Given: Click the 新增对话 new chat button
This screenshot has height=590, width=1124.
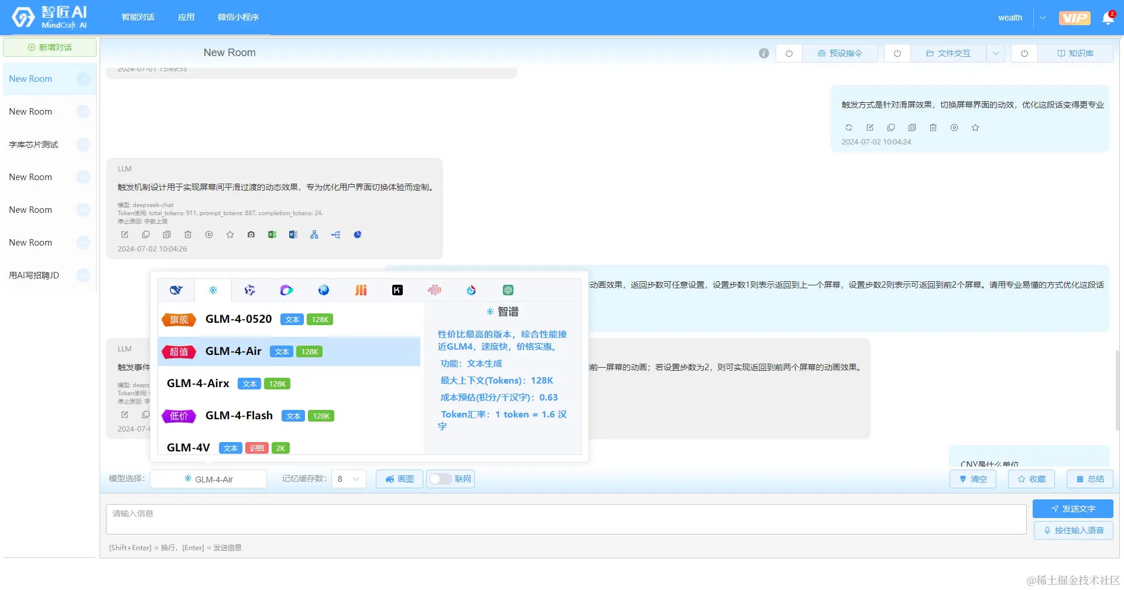Looking at the screenshot, I should [x=50, y=47].
